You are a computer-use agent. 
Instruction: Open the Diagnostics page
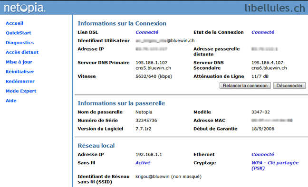click(x=19, y=43)
